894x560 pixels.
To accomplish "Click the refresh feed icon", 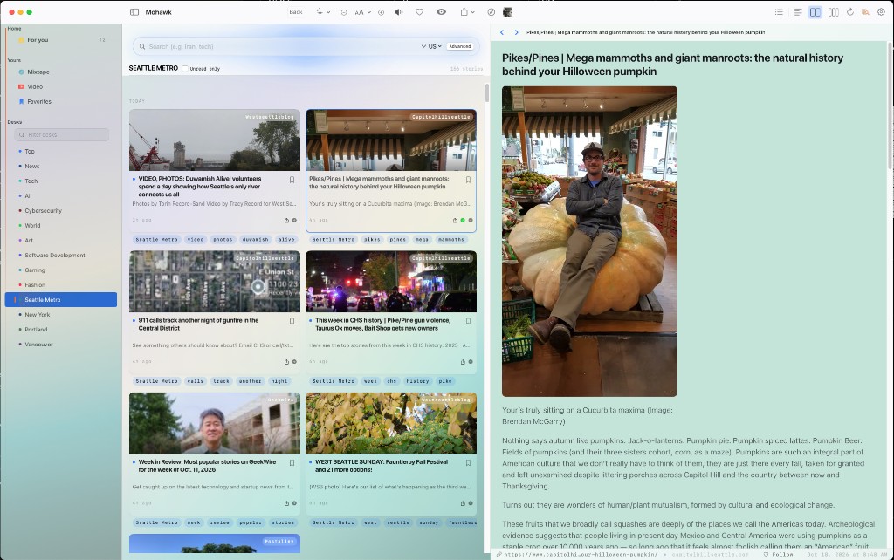I will (x=850, y=12).
